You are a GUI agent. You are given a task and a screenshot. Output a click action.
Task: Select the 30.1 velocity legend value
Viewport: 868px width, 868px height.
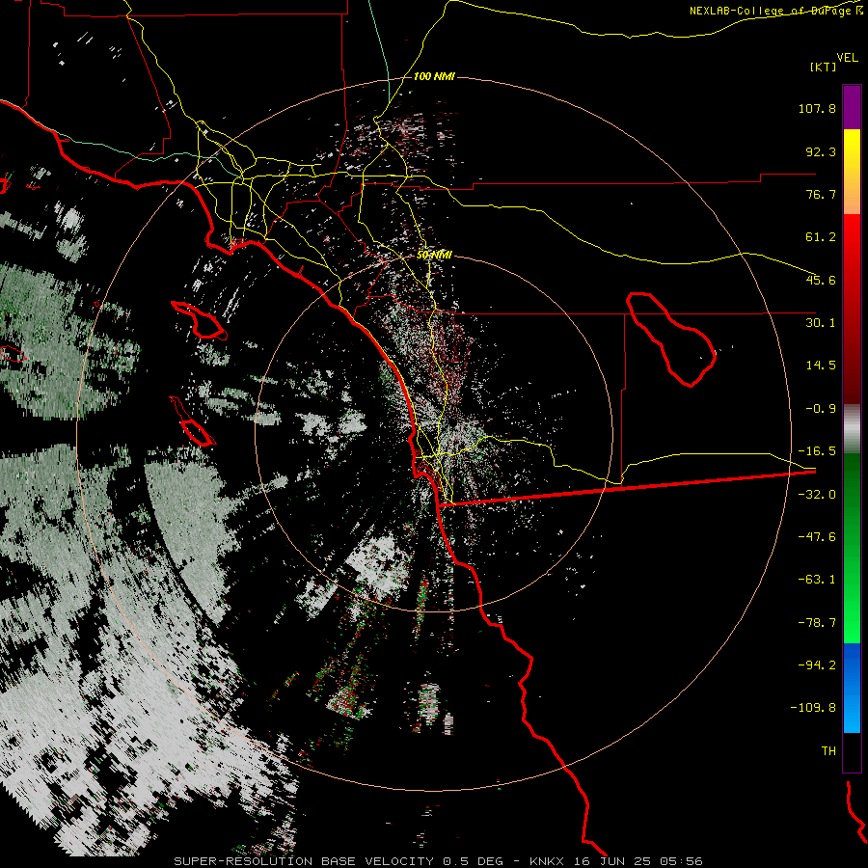point(821,323)
